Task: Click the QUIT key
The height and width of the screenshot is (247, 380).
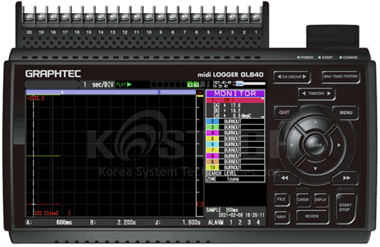Action: pyautogui.click(x=285, y=112)
